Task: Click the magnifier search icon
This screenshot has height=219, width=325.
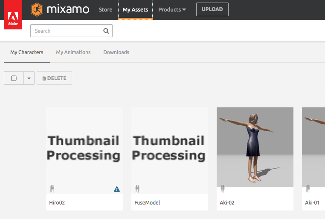Action: (x=106, y=31)
